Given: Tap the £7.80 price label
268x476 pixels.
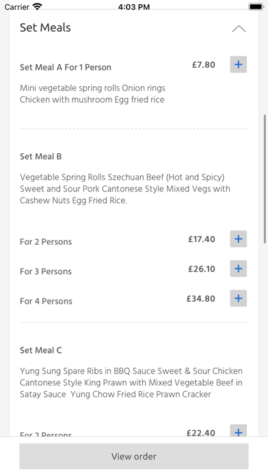Looking at the screenshot, I should tap(203, 65).
